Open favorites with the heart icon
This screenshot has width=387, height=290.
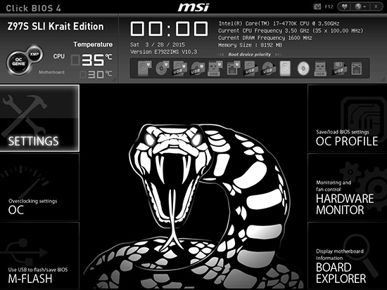tap(345, 6)
